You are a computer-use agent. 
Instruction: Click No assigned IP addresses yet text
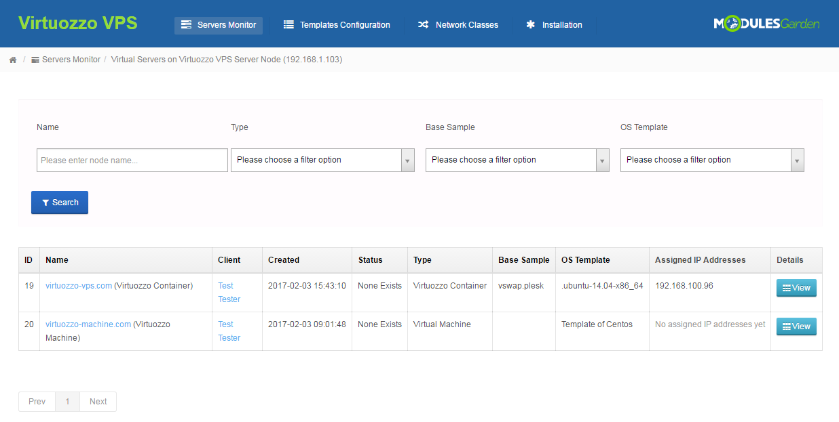(710, 324)
